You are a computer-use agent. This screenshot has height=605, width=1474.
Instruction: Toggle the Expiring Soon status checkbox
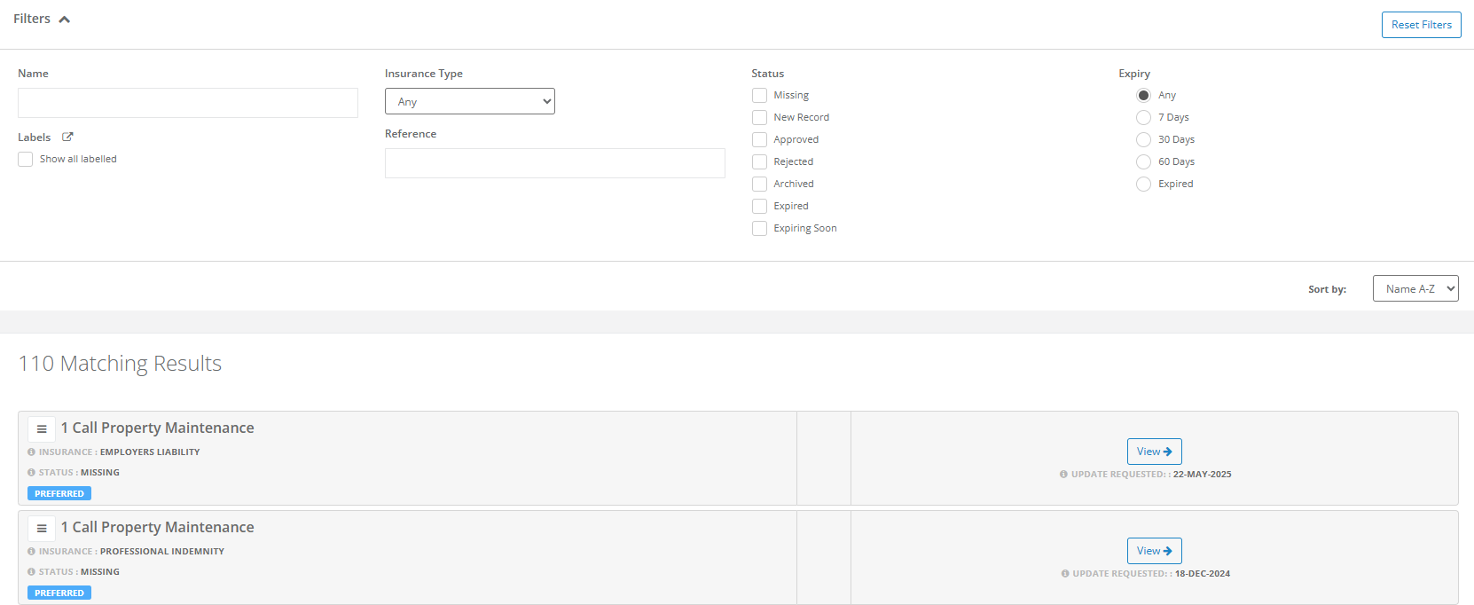759,228
